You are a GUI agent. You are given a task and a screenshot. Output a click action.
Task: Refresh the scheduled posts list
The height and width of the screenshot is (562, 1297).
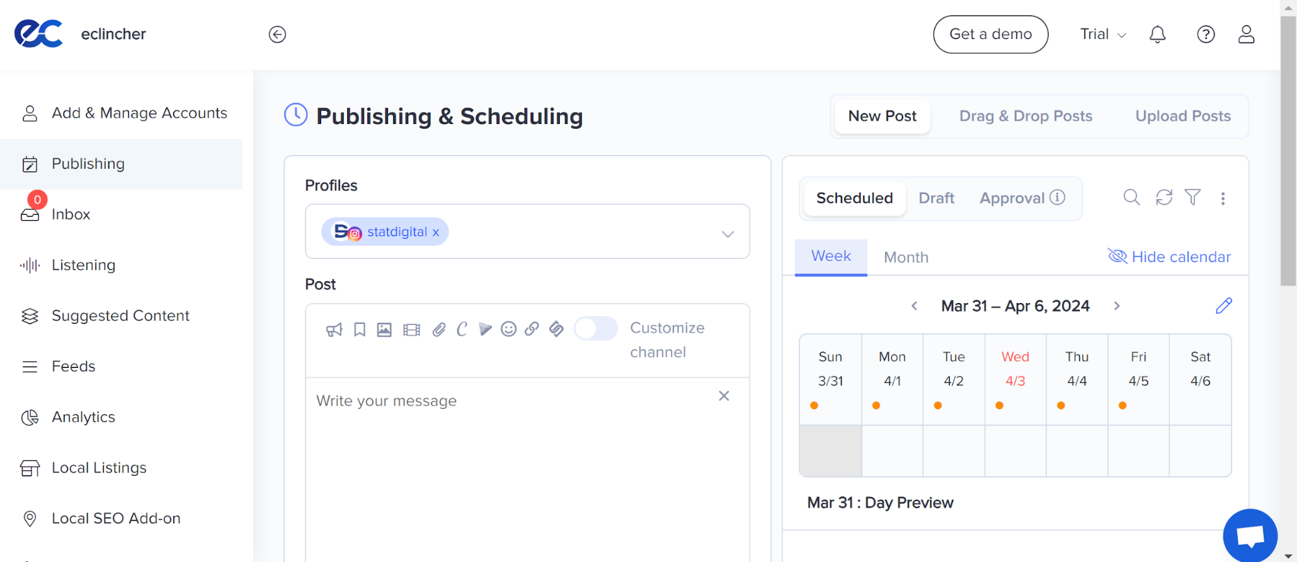1164,197
